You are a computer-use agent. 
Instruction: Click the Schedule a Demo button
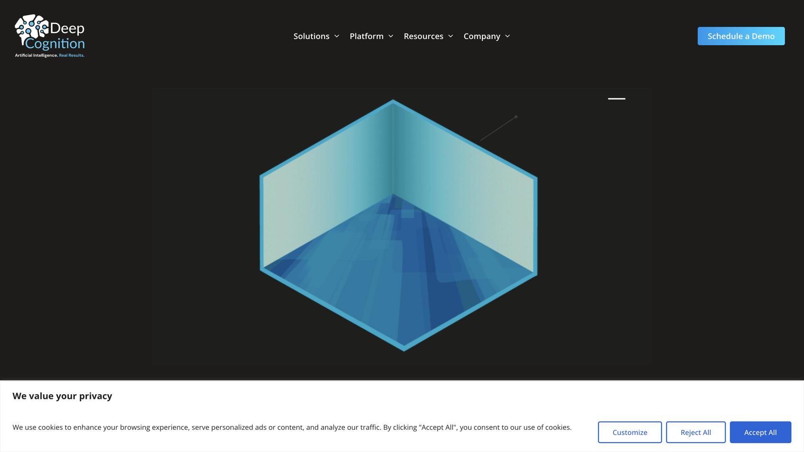(x=741, y=36)
